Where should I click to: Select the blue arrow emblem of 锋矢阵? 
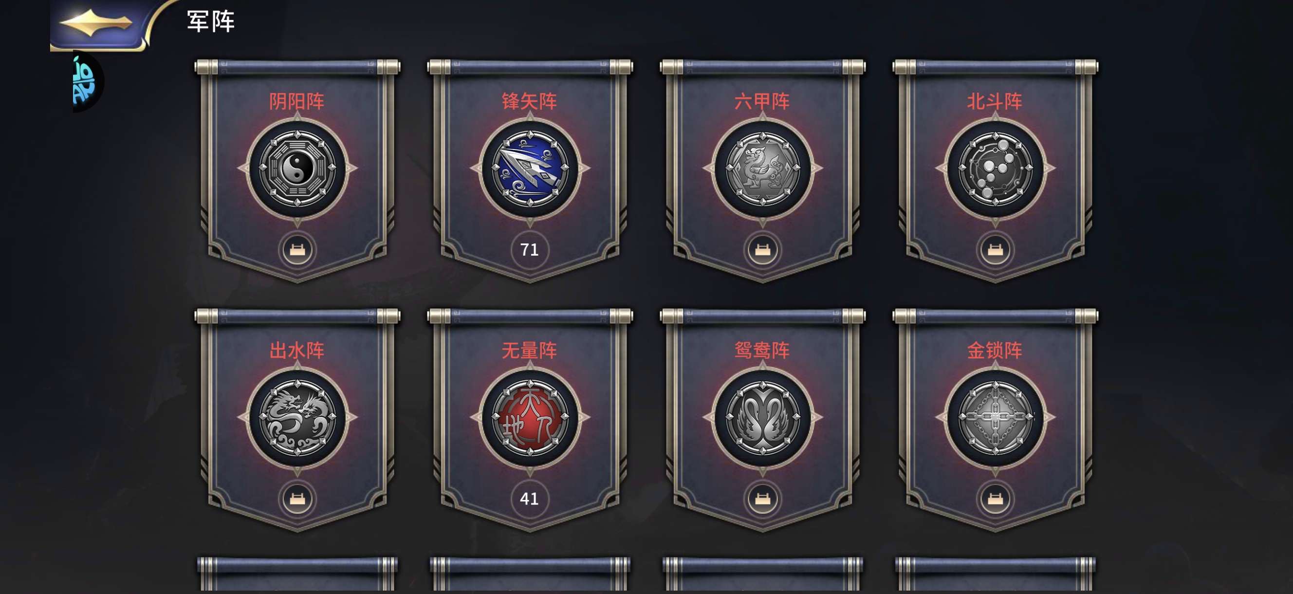[x=530, y=167]
